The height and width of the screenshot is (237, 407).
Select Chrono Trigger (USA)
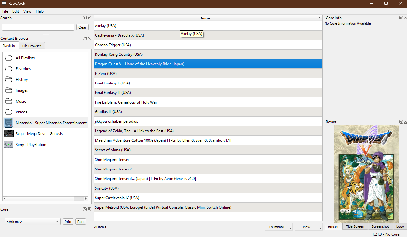(x=208, y=45)
